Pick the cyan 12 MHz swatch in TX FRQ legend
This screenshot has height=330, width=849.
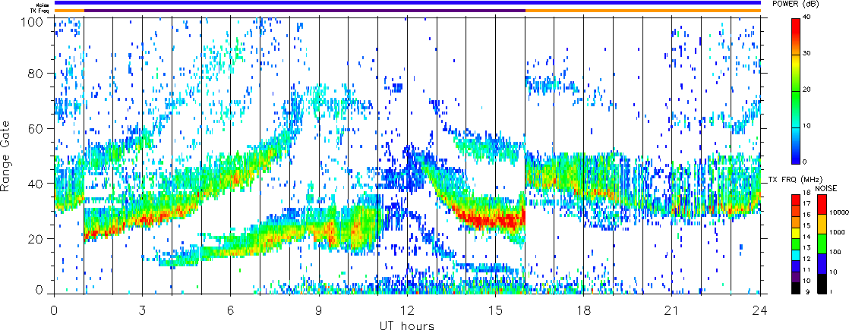pyautogui.click(x=797, y=254)
